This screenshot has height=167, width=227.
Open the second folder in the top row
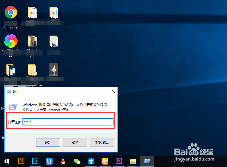point(54,13)
